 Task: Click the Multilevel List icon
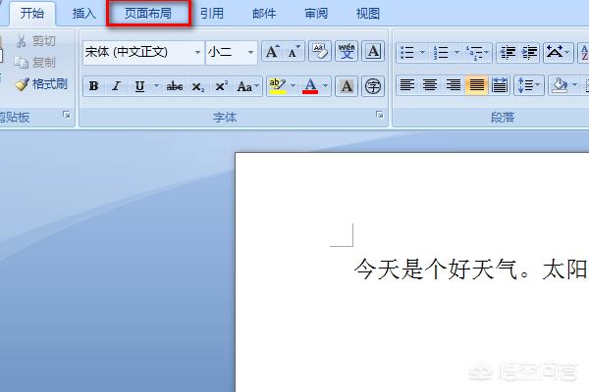(x=475, y=53)
